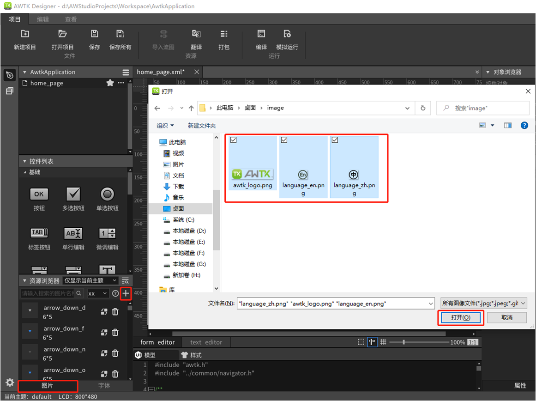Click the windows stack icon in sidebar
The width and height of the screenshot is (536, 401).
click(x=10, y=91)
